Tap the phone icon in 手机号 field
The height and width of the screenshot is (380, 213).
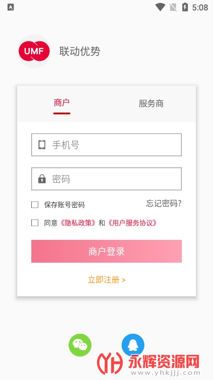coord(42,145)
